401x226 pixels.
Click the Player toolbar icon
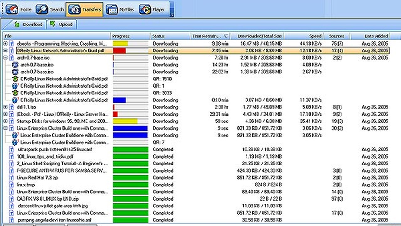(145, 9)
